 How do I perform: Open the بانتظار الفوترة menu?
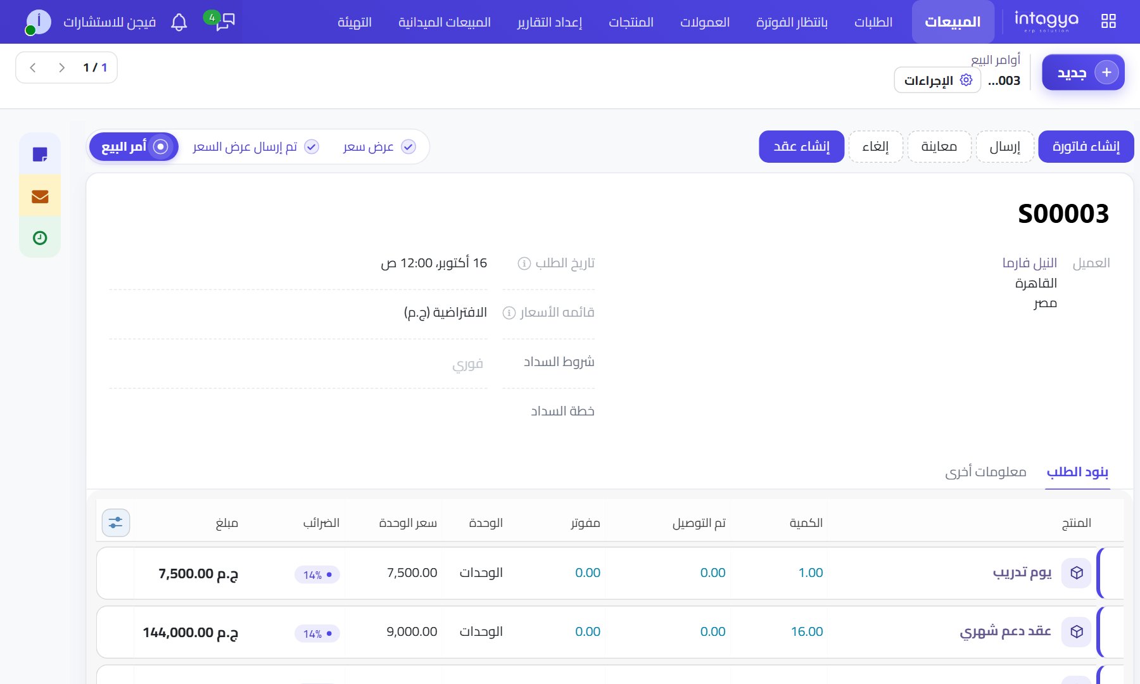click(792, 22)
